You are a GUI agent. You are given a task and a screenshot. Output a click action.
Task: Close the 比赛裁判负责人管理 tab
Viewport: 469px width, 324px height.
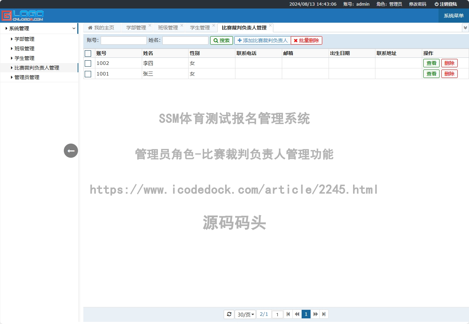(270, 25)
